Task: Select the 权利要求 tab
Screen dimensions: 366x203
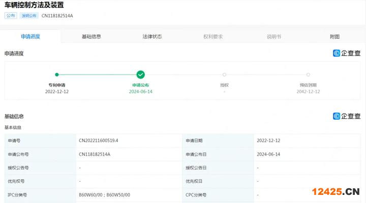Action: pyautogui.click(x=213, y=37)
